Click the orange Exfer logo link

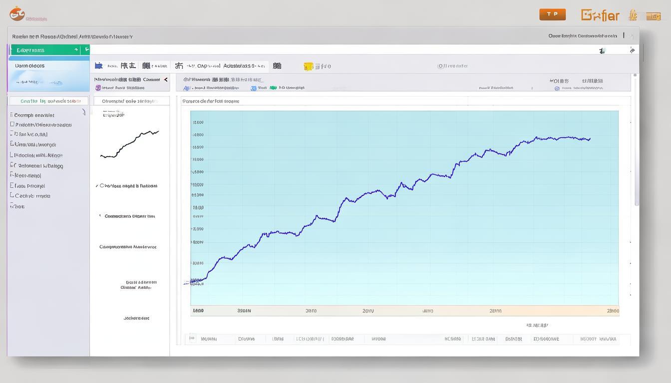pyautogui.click(x=600, y=15)
